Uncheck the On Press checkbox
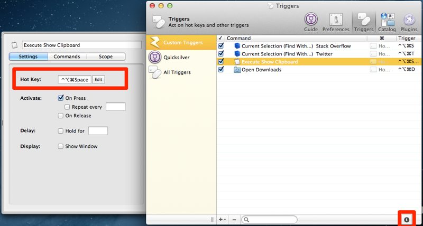This screenshot has height=226, width=423. [61, 98]
